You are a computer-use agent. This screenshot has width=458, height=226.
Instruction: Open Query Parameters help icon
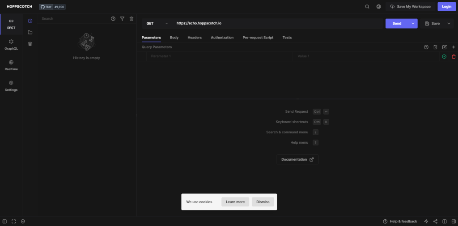(x=426, y=47)
